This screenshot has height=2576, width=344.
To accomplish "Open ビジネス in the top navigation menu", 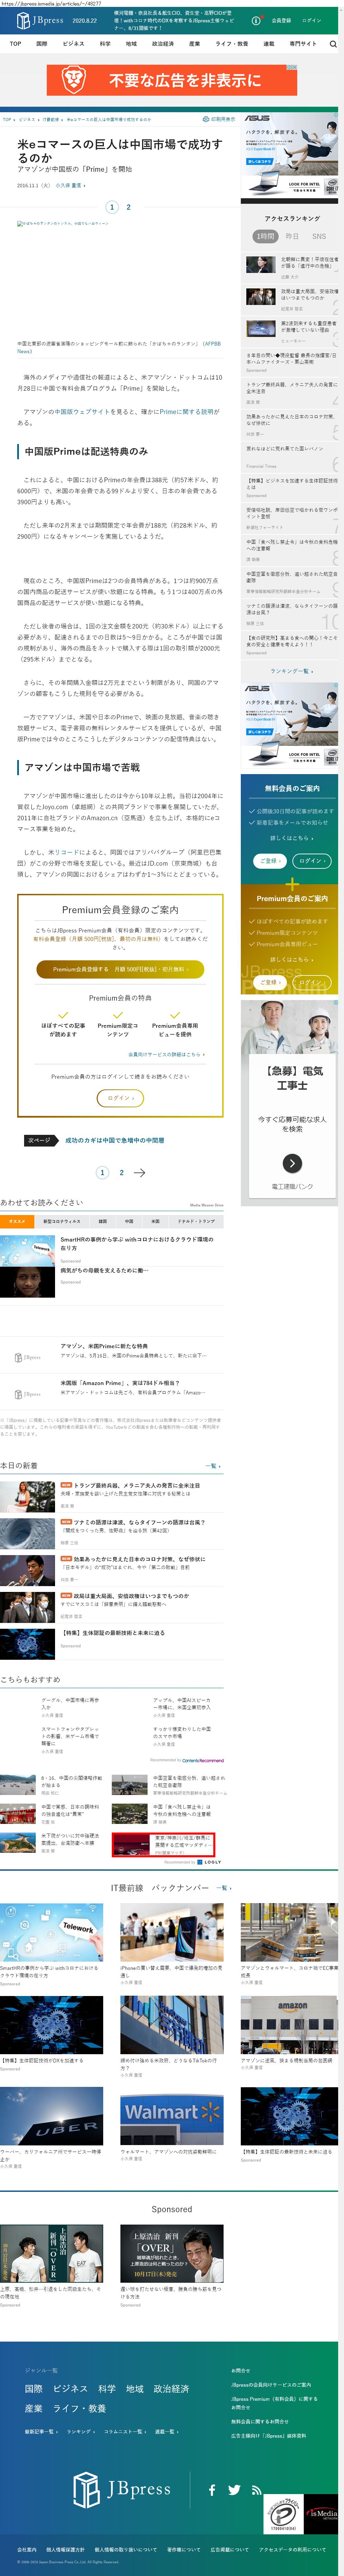I will click(x=73, y=44).
